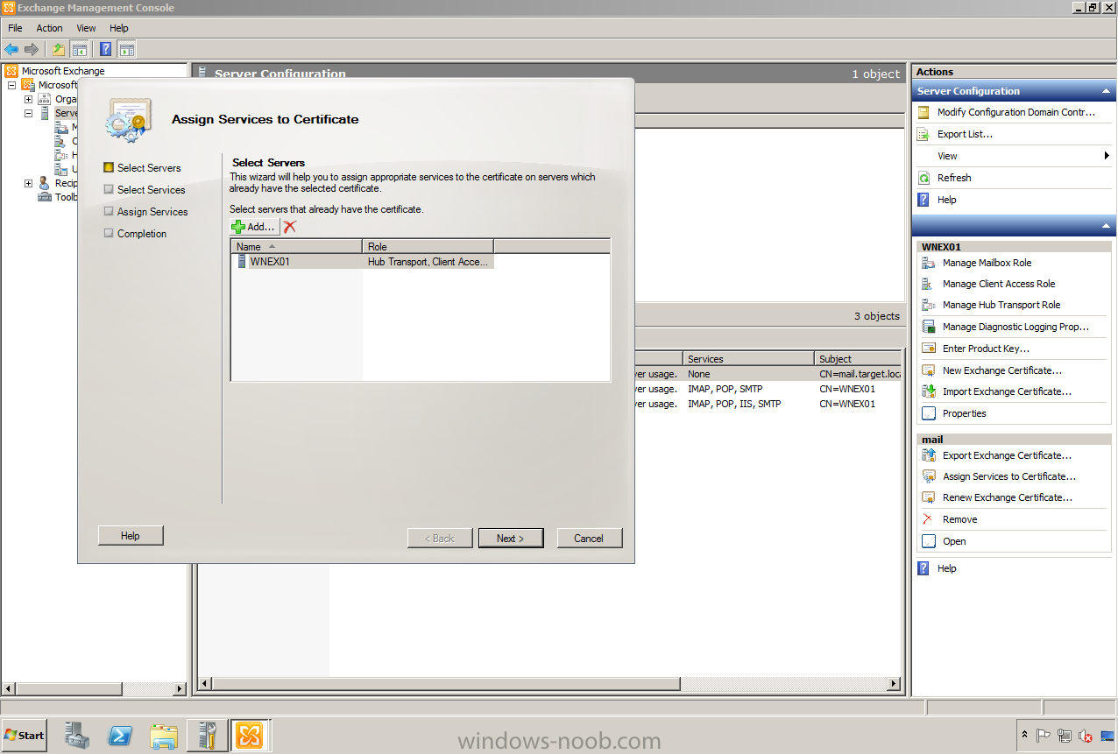The image size is (1118, 754).
Task: Click Services column header in certificates list
Action: 747,358
